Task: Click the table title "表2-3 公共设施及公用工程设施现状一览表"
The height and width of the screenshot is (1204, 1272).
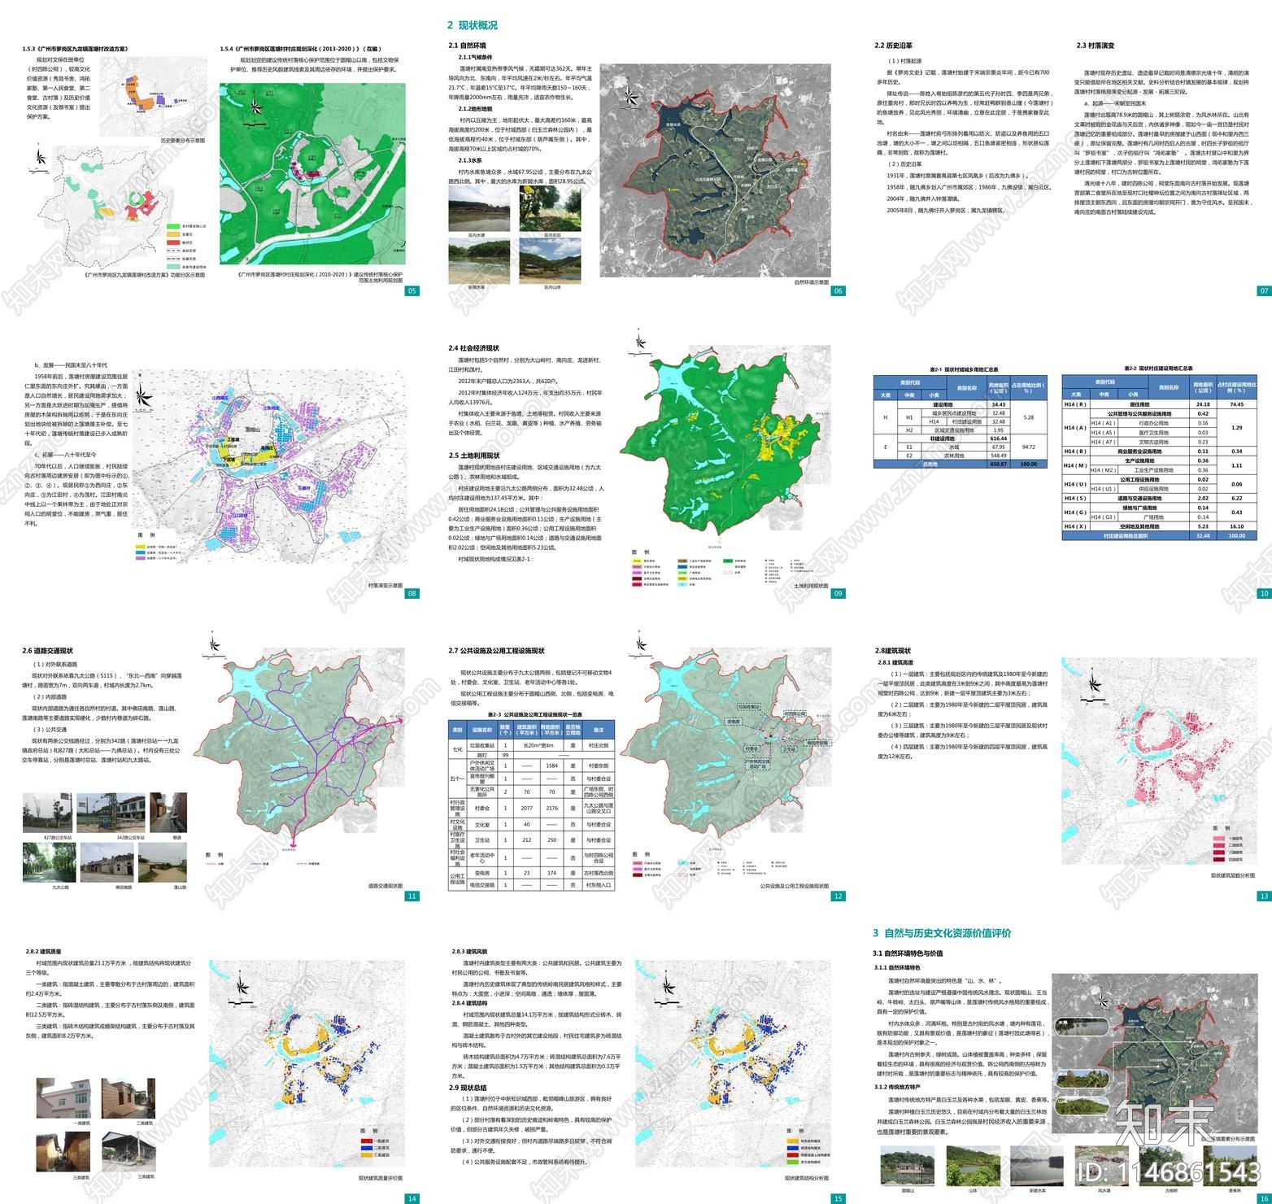Action: pos(536,713)
